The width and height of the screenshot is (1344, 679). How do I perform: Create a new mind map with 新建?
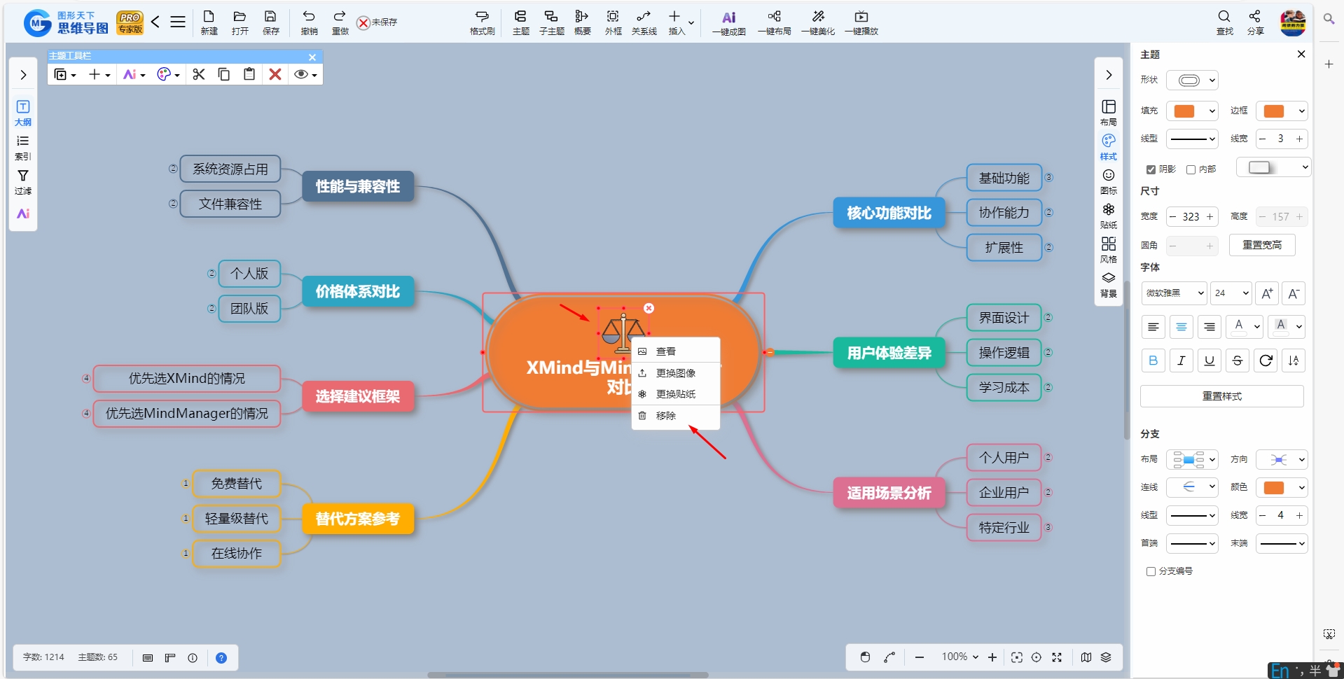(209, 22)
